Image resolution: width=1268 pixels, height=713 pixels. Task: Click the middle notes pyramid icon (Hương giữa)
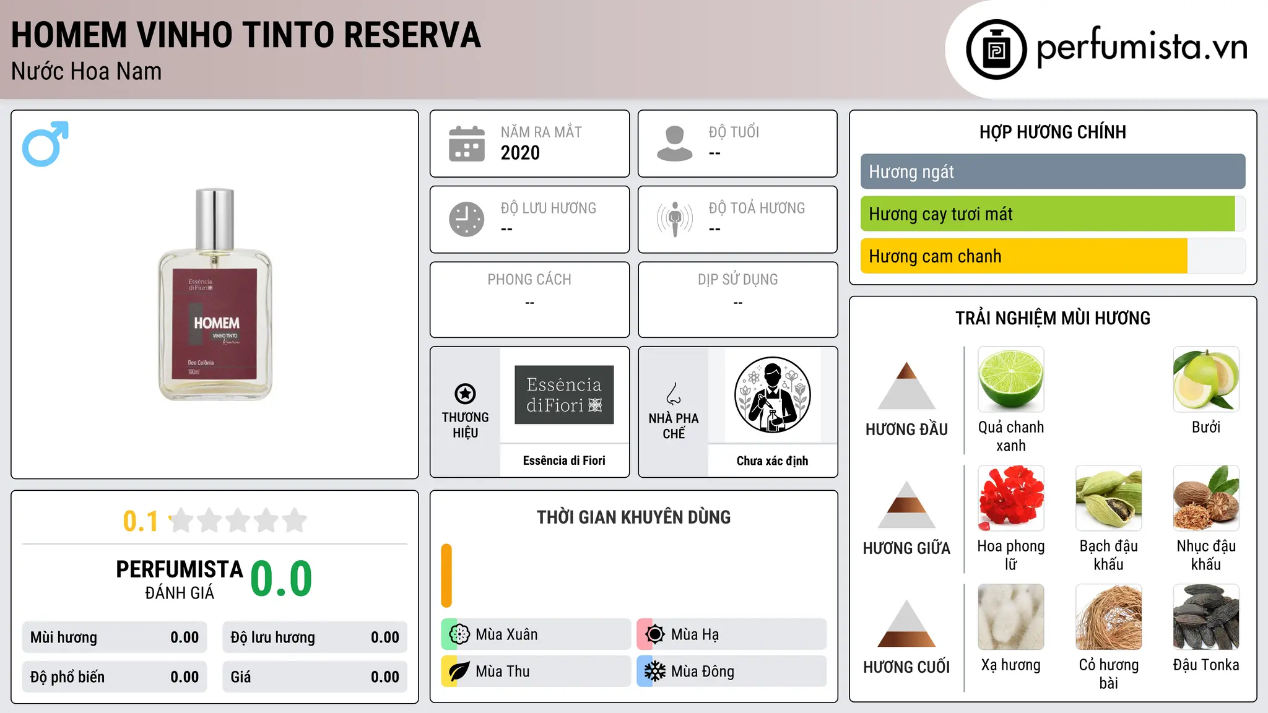906,504
